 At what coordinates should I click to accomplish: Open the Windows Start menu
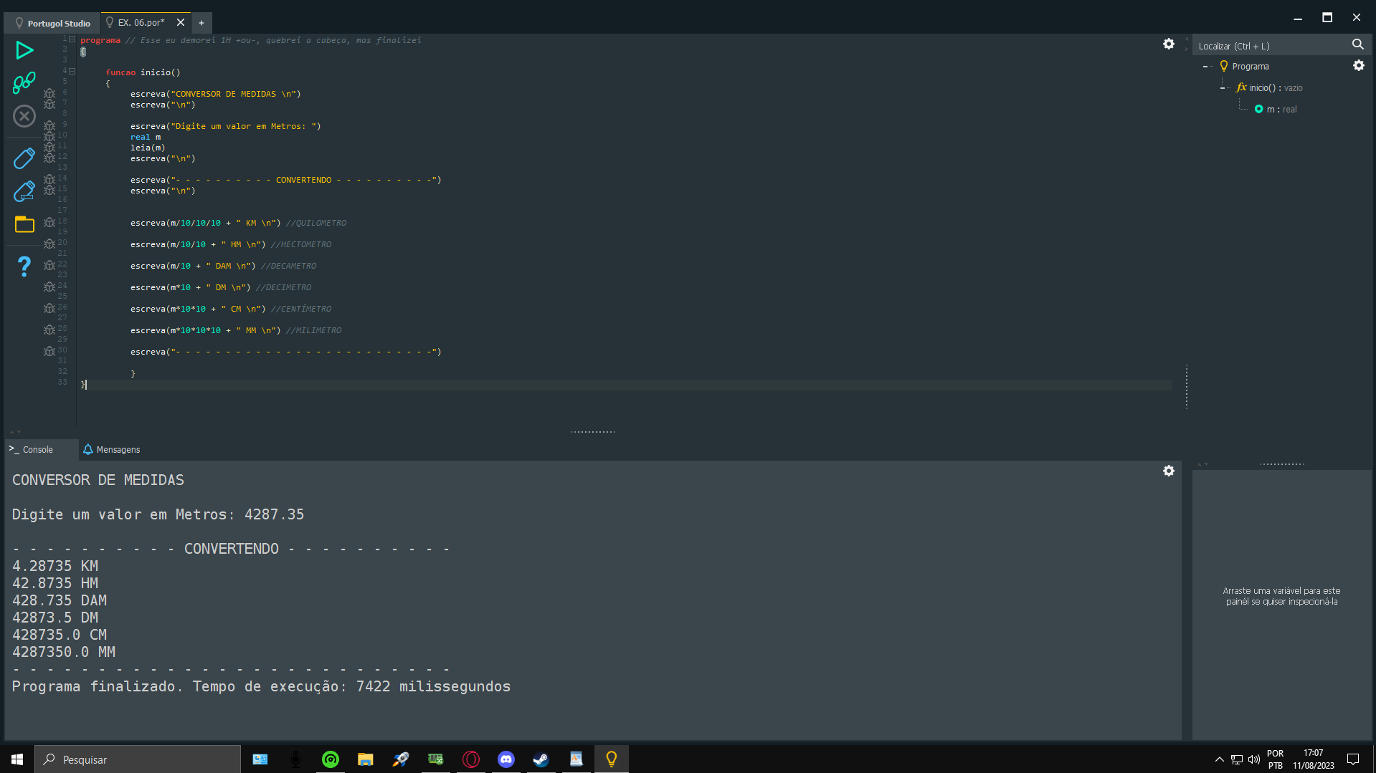[17, 759]
